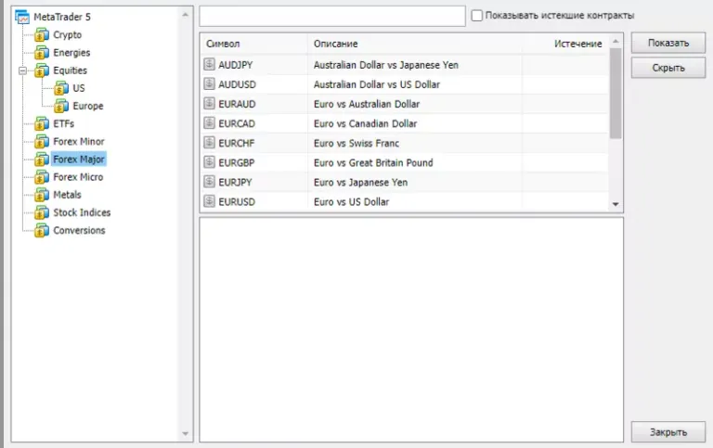Click the ETFs folder icon
Viewport: 713px width, 448px height.
click(42, 123)
